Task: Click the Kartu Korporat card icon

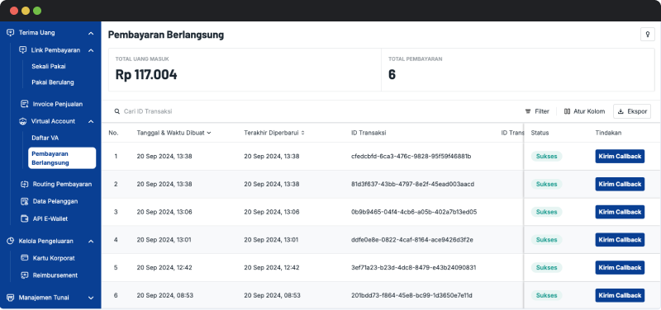Action: (x=25, y=258)
